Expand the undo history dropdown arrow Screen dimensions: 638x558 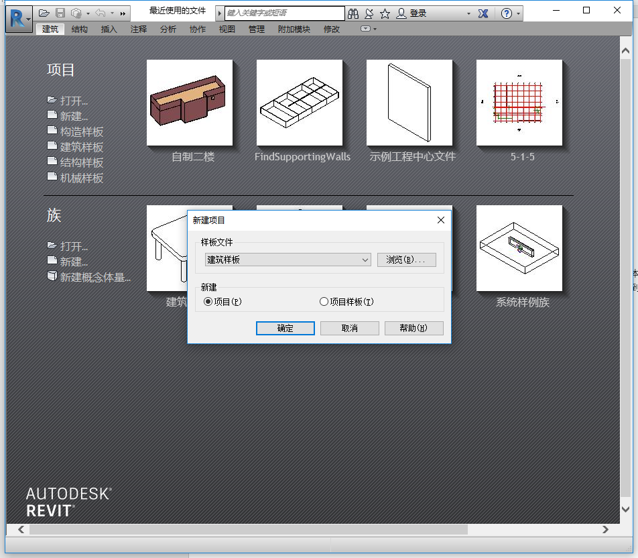pyautogui.click(x=113, y=13)
